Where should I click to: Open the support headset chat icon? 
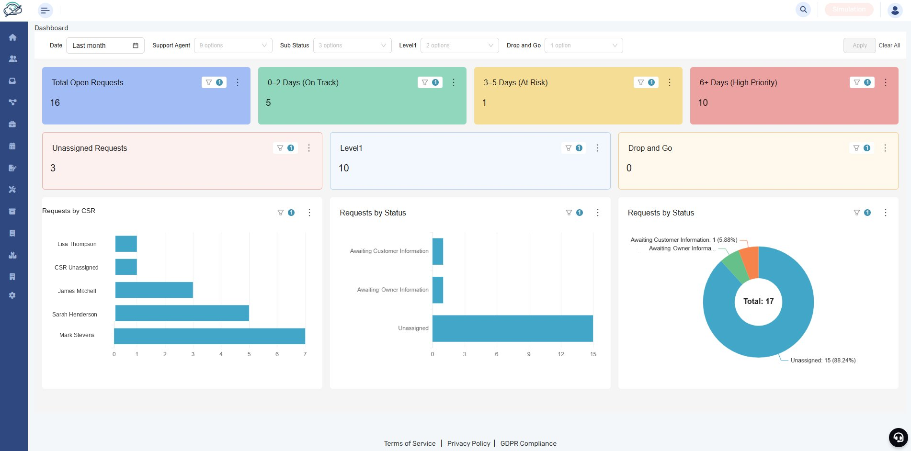click(898, 437)
